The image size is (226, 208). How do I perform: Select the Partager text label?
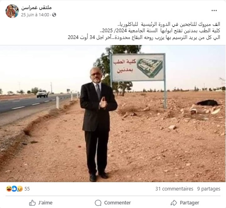coord(189,203)
